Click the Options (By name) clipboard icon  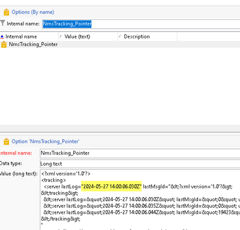point(6,12)
